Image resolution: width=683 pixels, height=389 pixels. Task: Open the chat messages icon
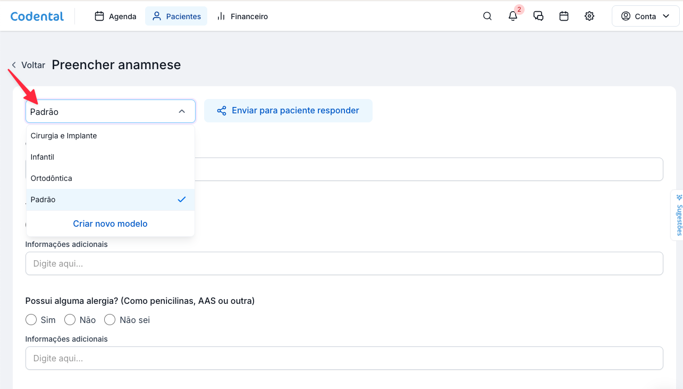tap(538, 16)
